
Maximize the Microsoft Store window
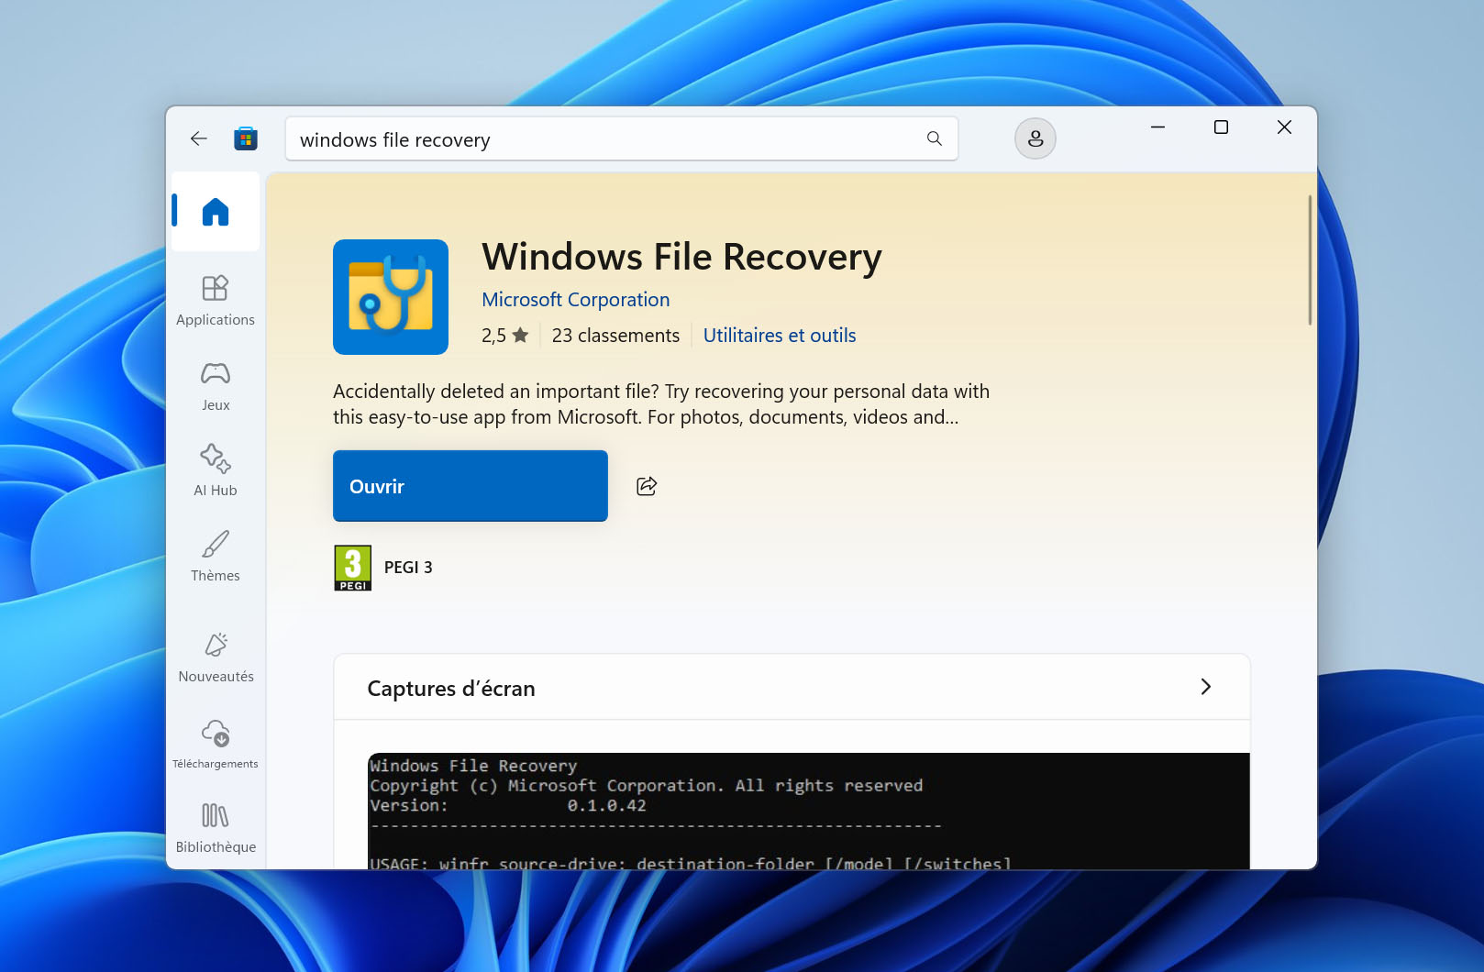(1221, 127)
